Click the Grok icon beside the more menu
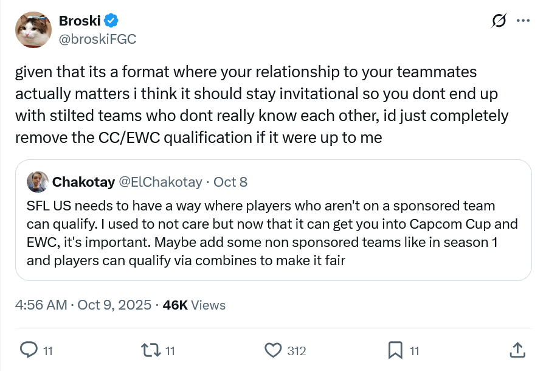The height and width of the screenshot is (371, 546). [x=499, y=21]
